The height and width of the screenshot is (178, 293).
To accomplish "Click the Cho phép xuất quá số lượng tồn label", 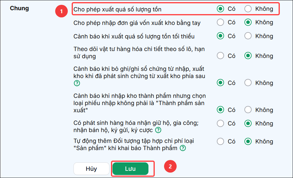I will [117, 9].
